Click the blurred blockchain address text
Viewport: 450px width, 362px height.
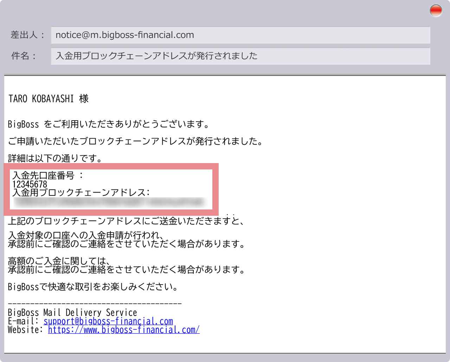coord(109,202)
